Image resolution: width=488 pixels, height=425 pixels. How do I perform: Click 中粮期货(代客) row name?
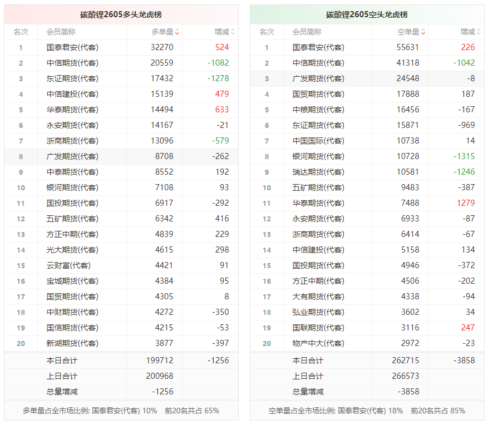click(318, 110)
